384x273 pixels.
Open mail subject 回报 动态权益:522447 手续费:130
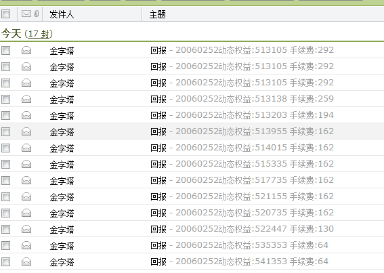[242, 229]
